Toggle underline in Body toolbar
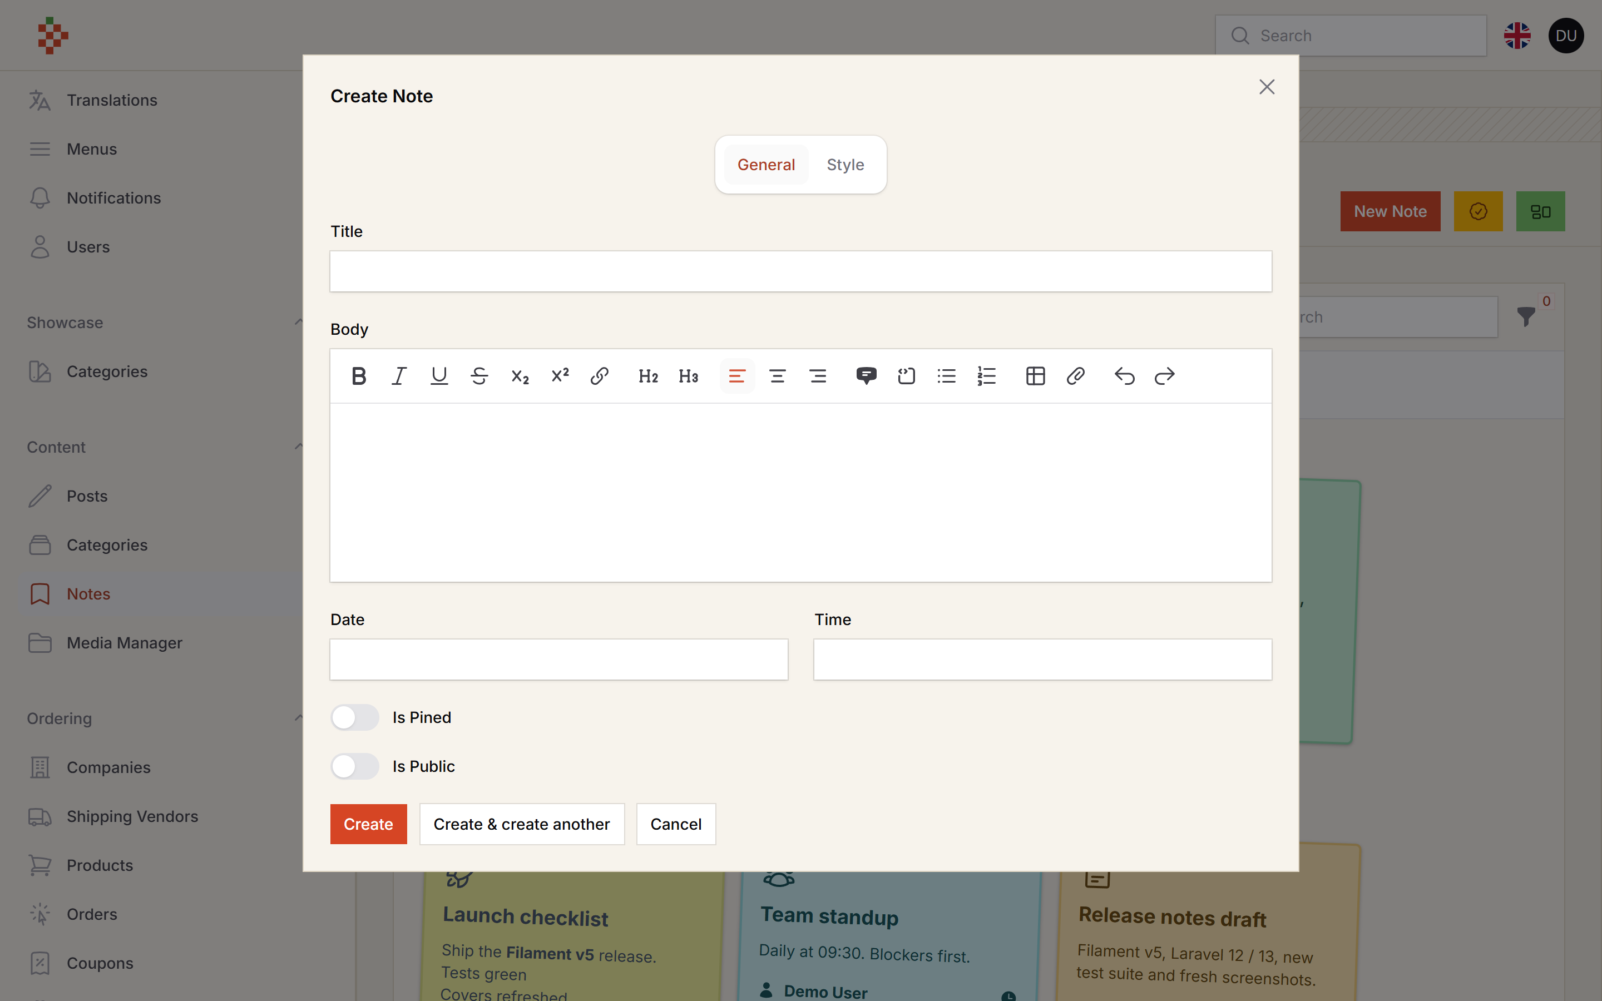 439,376
